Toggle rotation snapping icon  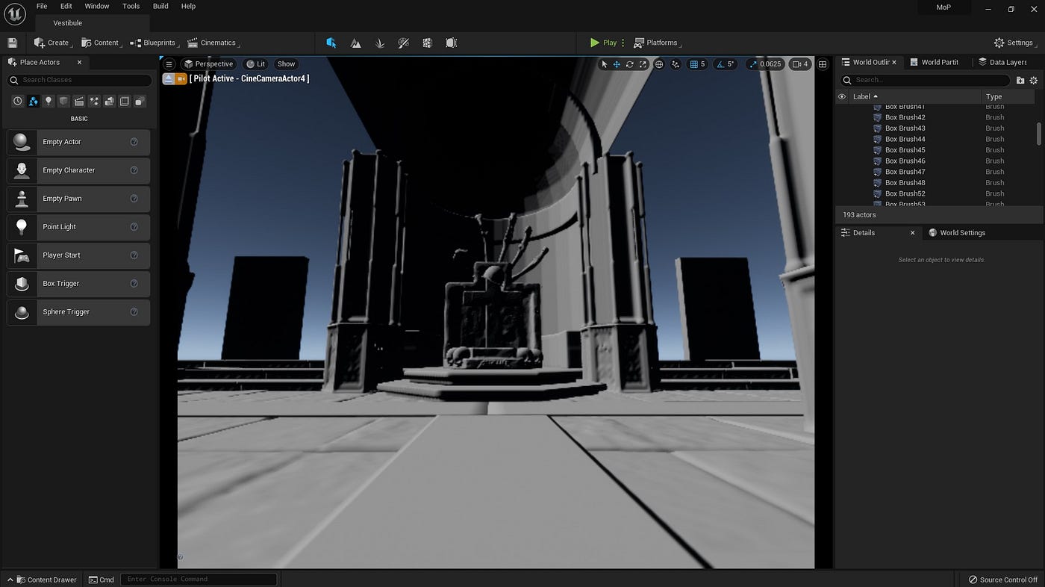[721, 64]
